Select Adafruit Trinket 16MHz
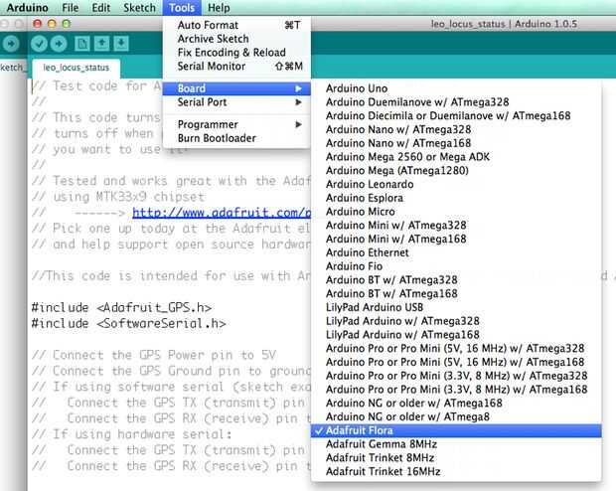616x491 pixels. pyautogui.click(x=456, y=472)
